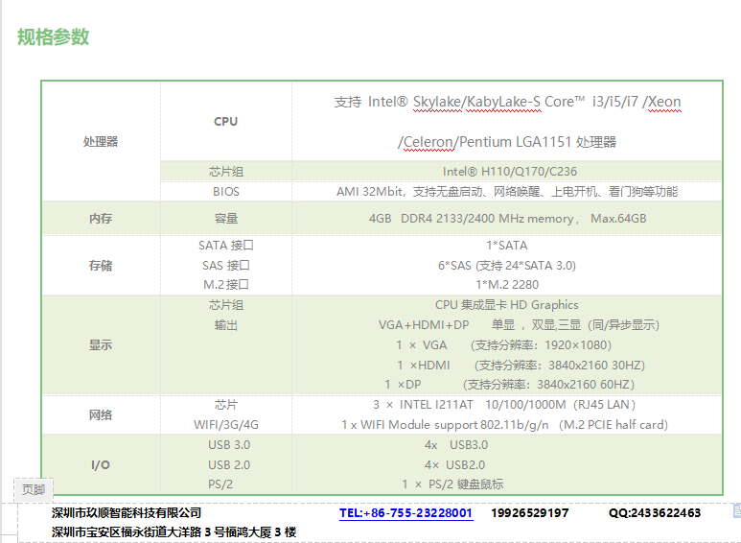Click the 1*SATA value

point(507,246)
